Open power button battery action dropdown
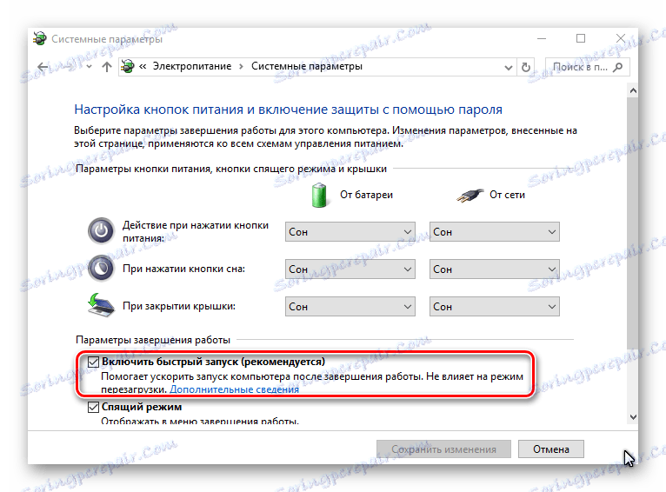666x492 pixels. click(x=350, y=232)
